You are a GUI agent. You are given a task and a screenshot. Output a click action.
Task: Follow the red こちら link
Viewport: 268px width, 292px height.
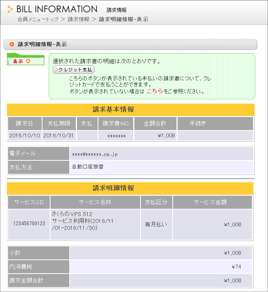tap(155, 91)
